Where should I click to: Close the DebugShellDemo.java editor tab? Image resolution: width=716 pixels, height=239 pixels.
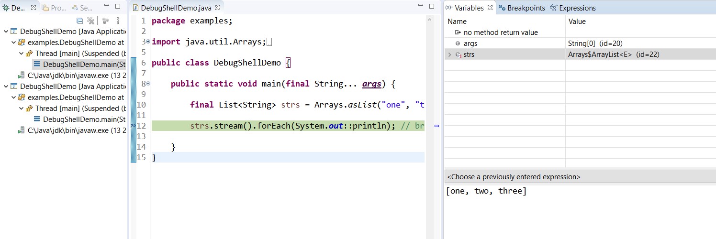pos(218,8)
